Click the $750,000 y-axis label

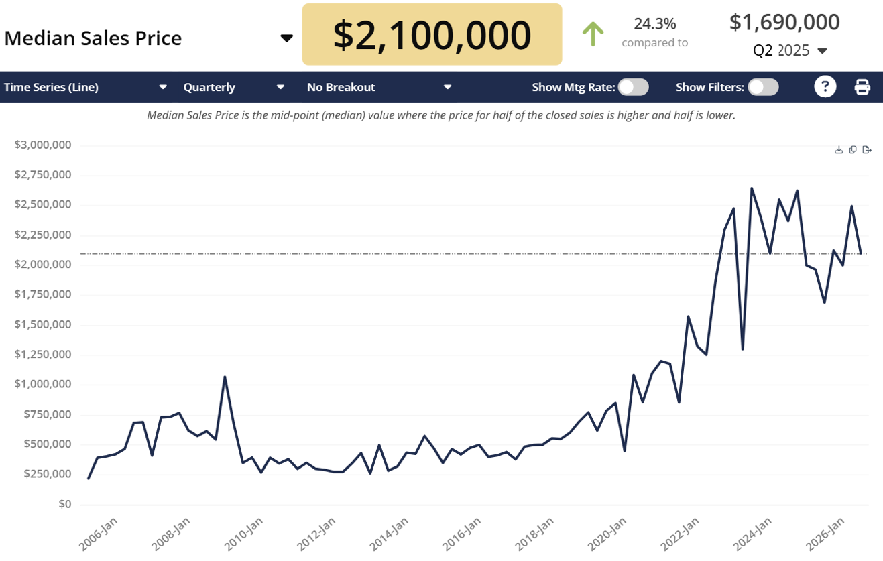pyautogui.click(x=48, y=414)
